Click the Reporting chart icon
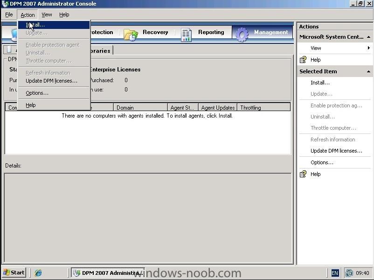 point(186,35)
